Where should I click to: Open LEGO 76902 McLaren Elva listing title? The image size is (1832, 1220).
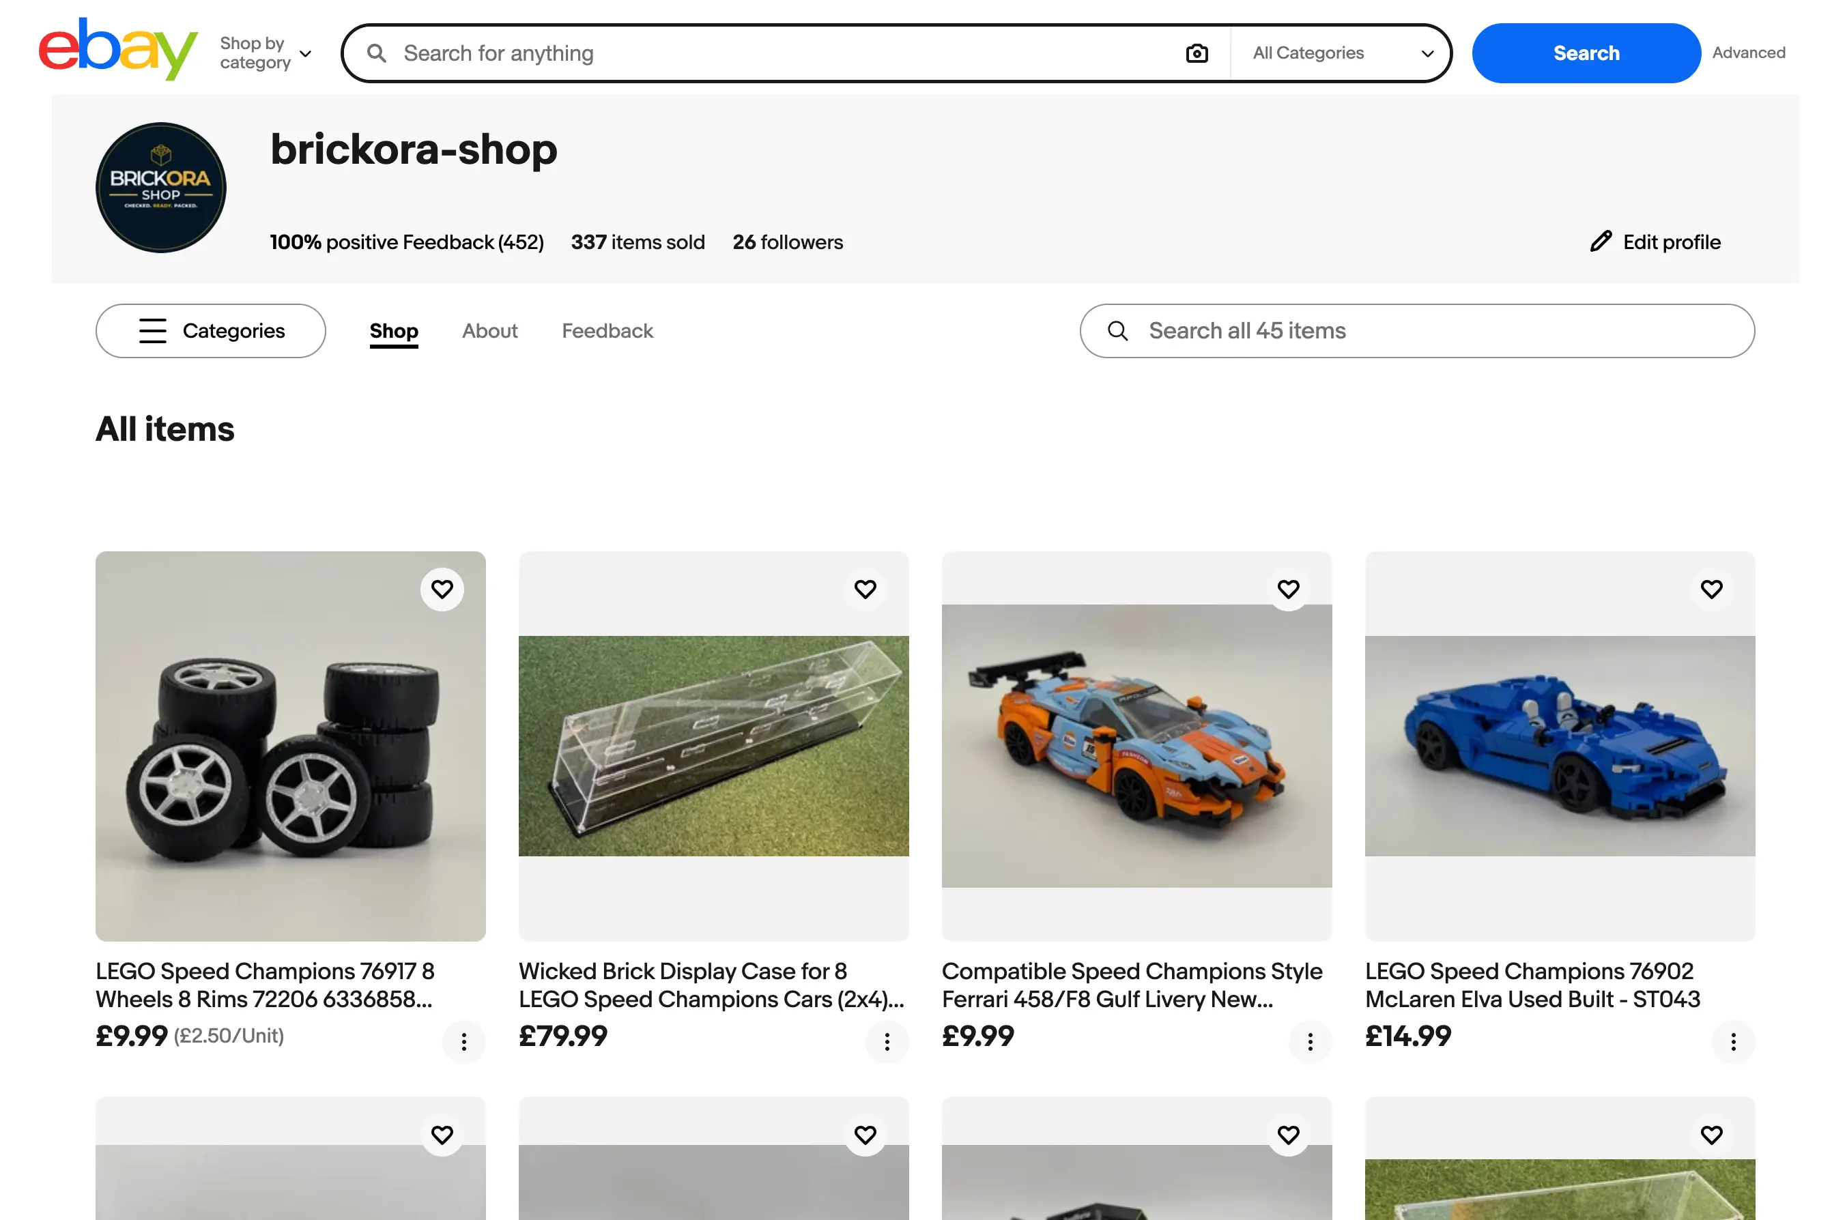1532,984
